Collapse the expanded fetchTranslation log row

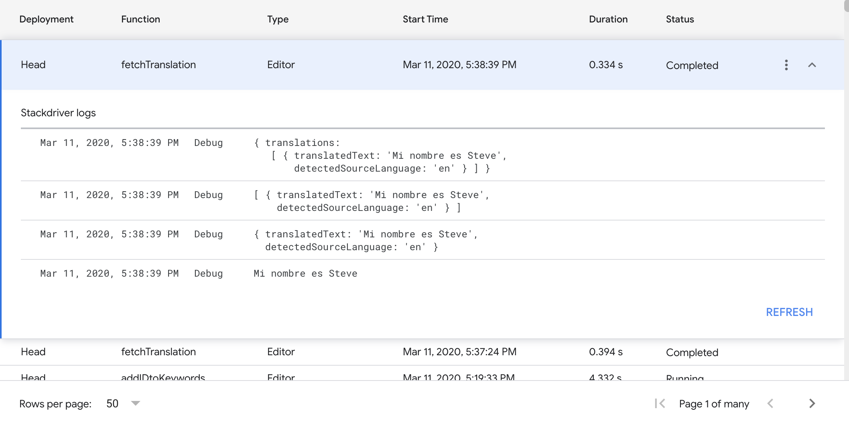click(x=812, y=65)
